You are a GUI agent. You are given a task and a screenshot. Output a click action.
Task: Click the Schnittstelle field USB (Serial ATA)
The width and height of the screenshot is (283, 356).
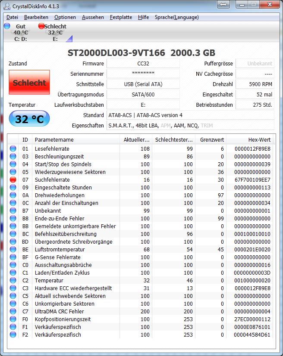pos(143,84)
